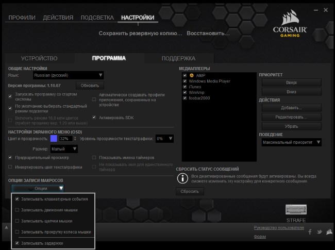Uncheck the foobar2000 media player
This screenshot has width=335, height=250.
tap(185, 98)
